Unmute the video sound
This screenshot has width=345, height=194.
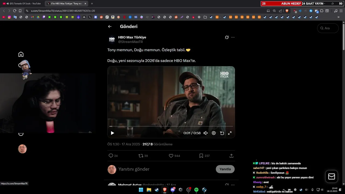click(206, 133)
